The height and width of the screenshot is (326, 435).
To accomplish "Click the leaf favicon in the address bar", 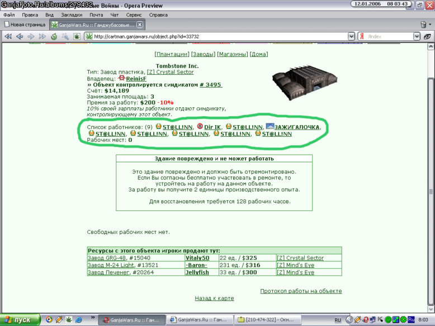I will (89, 36).
